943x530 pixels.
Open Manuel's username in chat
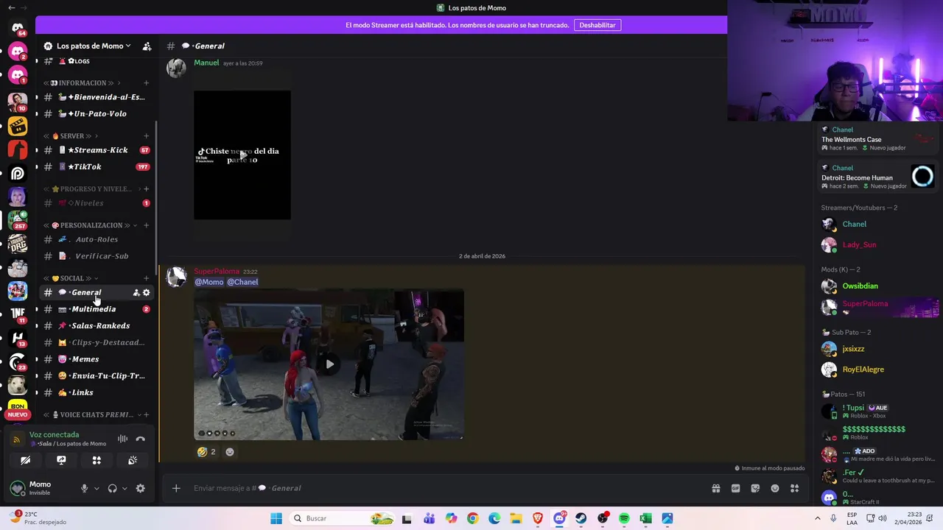click(206, 63)
